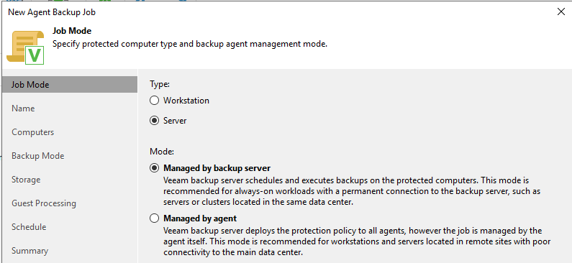This screenshot has height=263, width=572.
Task: Select the Workstation type radio button
Action: pyautogui.click(x=154, y=101)
